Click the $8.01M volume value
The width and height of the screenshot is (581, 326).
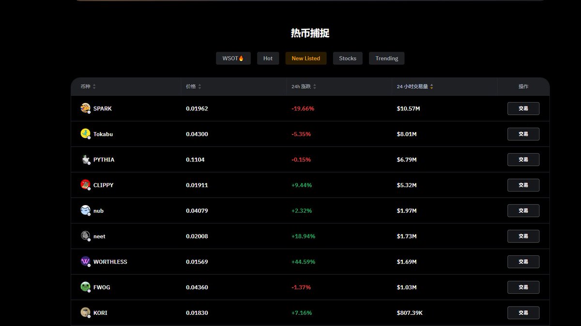click(407, 134)
